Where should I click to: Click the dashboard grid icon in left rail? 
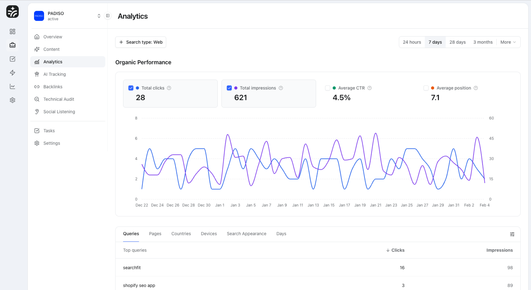[12, 31]
